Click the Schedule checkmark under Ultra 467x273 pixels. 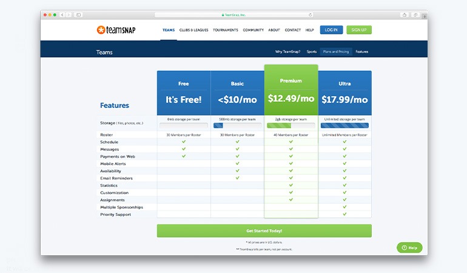click(344, 142)
